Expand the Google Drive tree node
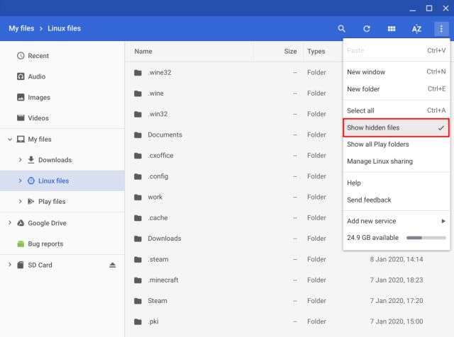The height and width of the screenshot is (337, 454). coord(10,223)
